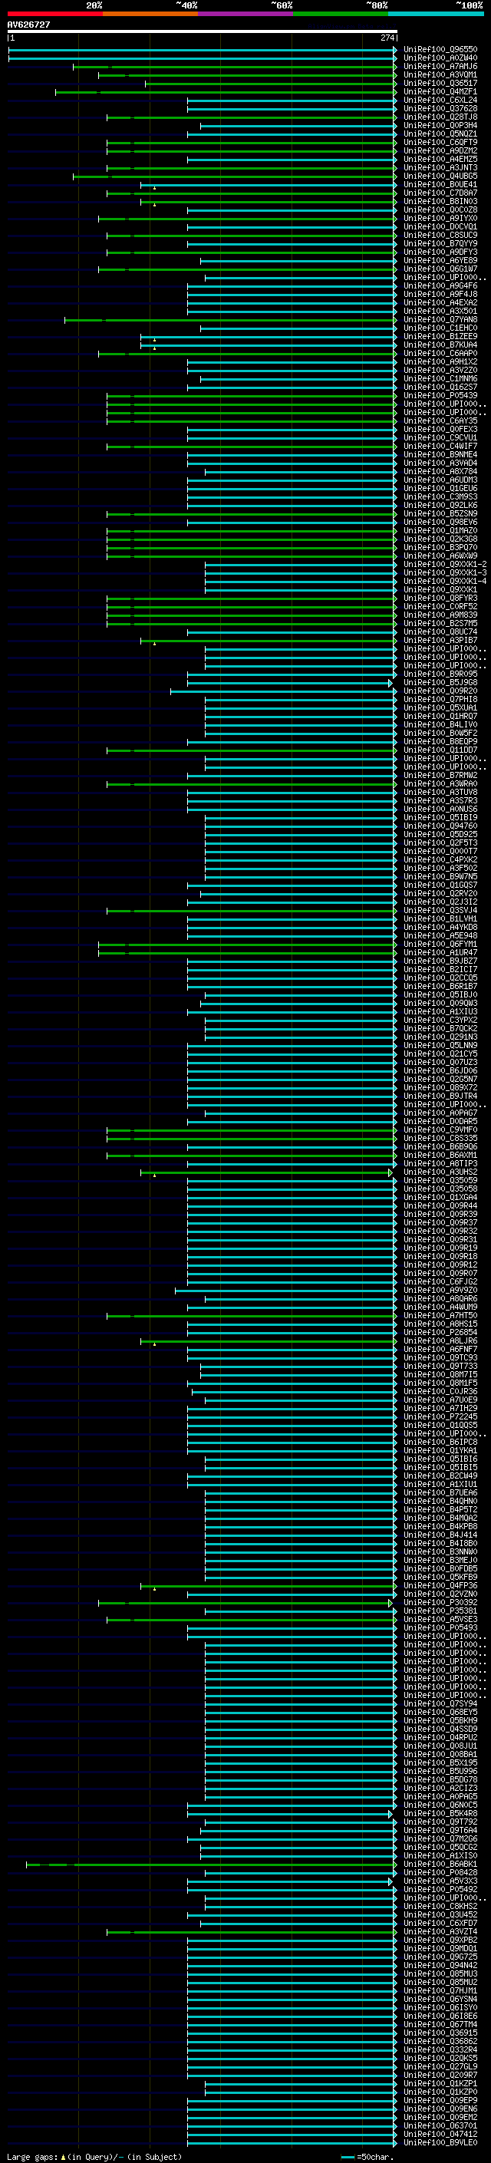
Task: Select hit label UniRef100_A6YE89
Action: point(440,260)
